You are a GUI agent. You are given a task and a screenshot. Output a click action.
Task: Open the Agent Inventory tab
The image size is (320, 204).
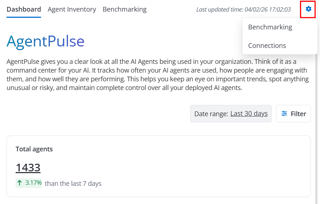(x=72, y=9)
